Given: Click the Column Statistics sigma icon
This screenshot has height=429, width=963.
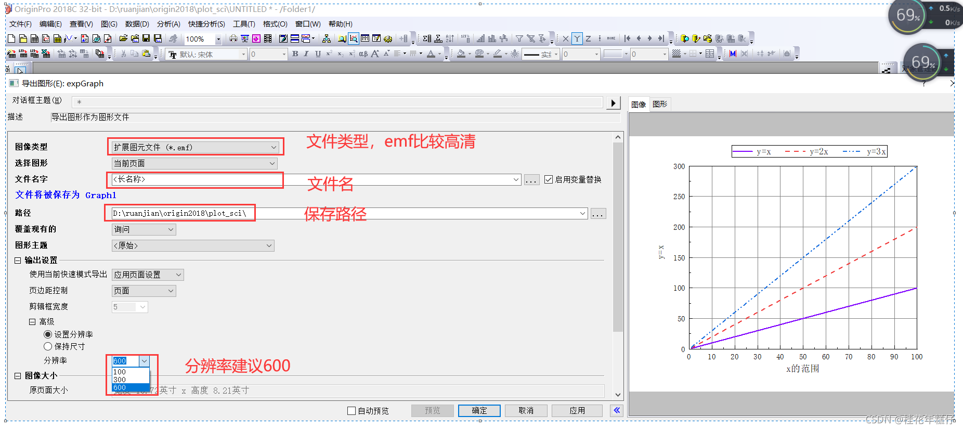Looking at the screenshot, I should click(427, 38).
